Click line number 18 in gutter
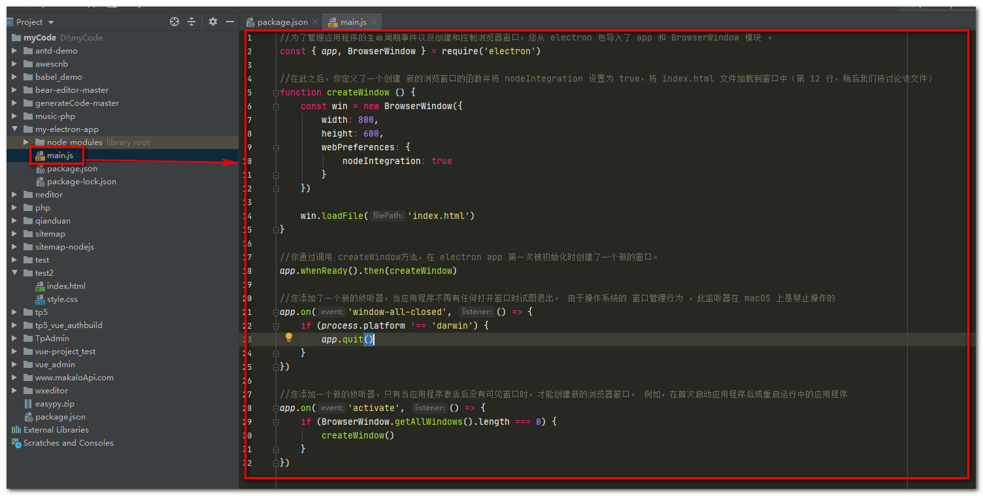Image resolution: width=983 pixels, height=496 pixels. point(249,271)
